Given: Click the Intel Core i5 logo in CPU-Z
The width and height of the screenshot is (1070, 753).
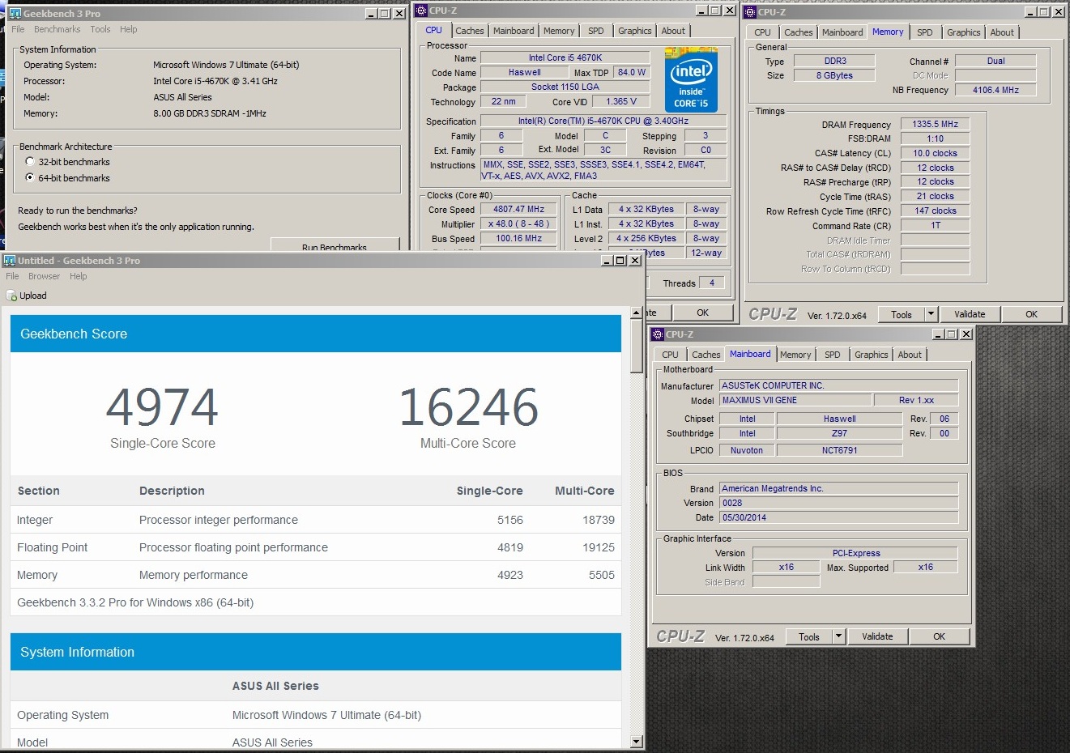Looking at the screenshot, I should point(691,79).
